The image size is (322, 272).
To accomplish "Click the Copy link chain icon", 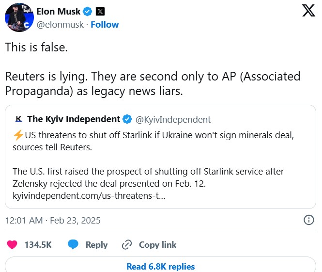I will click(x=127, y=245).
